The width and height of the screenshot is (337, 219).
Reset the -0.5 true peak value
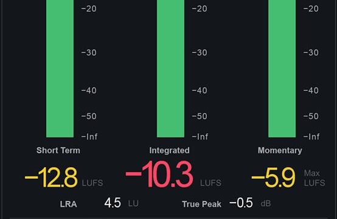pyautogui.click(x=241, y=203)
